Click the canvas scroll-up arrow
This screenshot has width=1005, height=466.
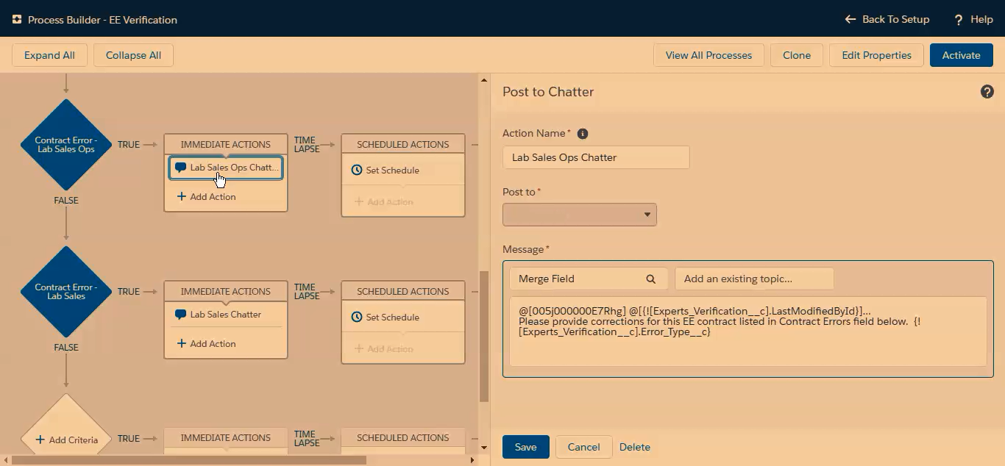pyautogui.click(x=483, y=79)
